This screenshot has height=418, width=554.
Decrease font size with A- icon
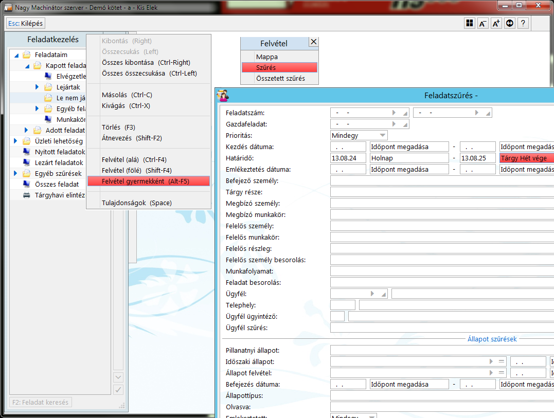point(482,23)
